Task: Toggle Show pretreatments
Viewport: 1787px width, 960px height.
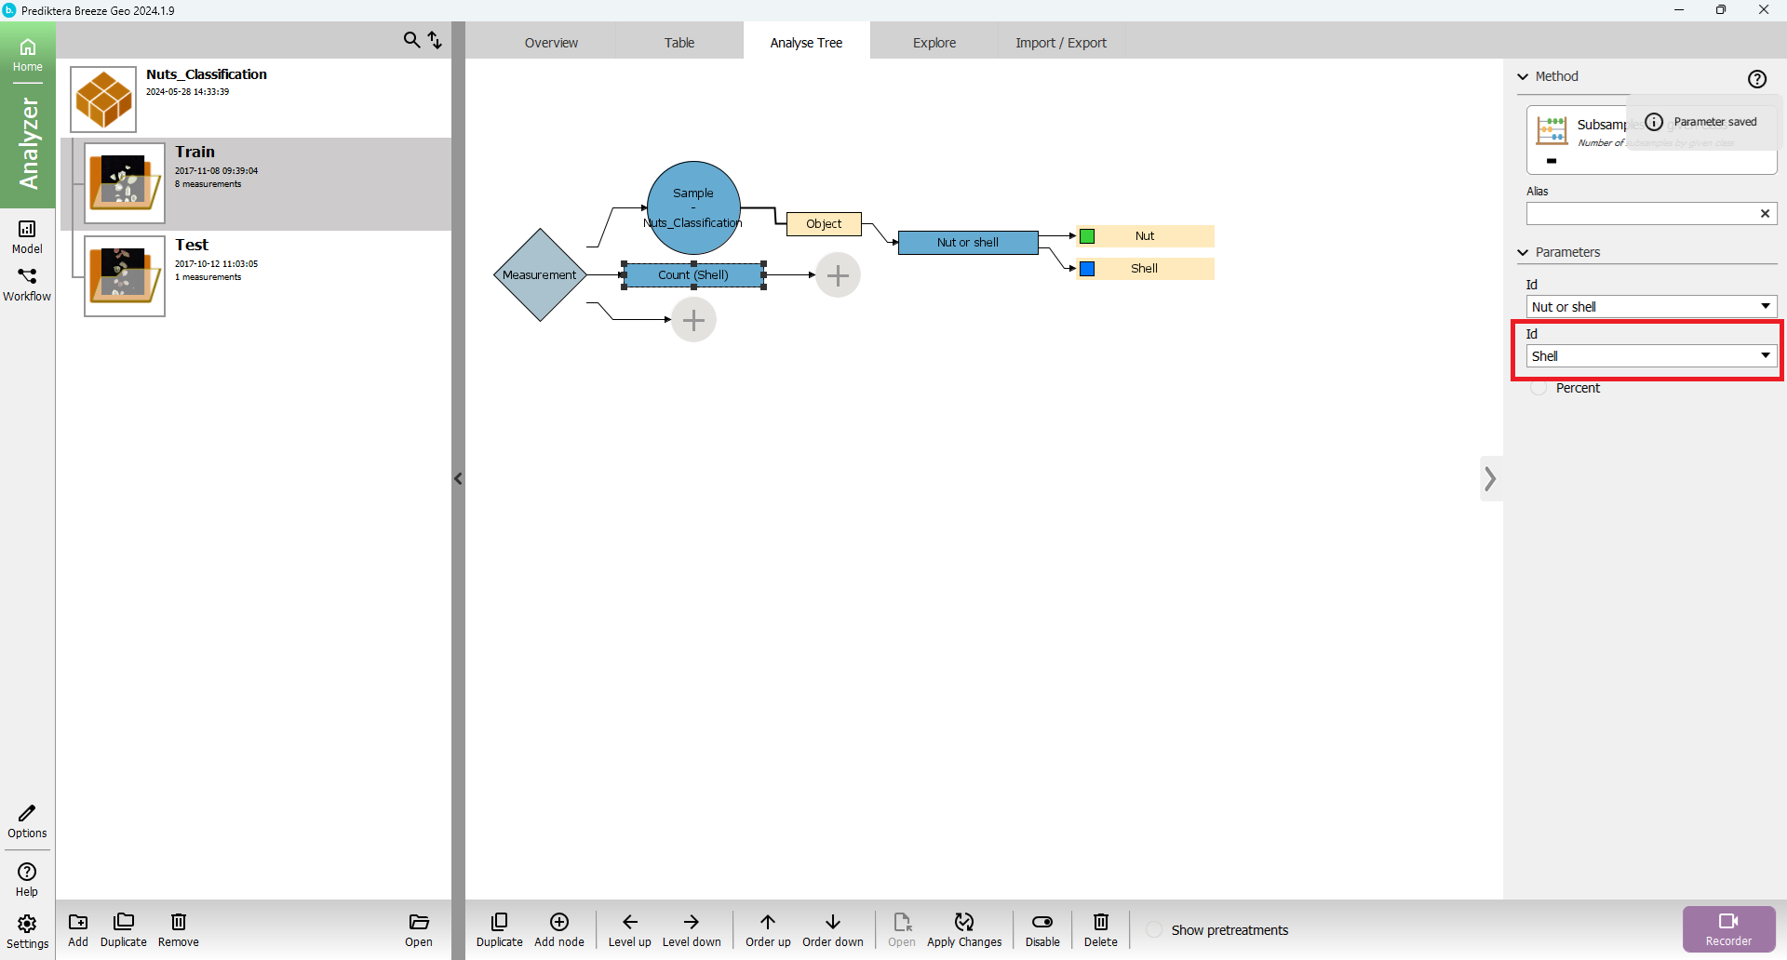Action: [1154, 930]
